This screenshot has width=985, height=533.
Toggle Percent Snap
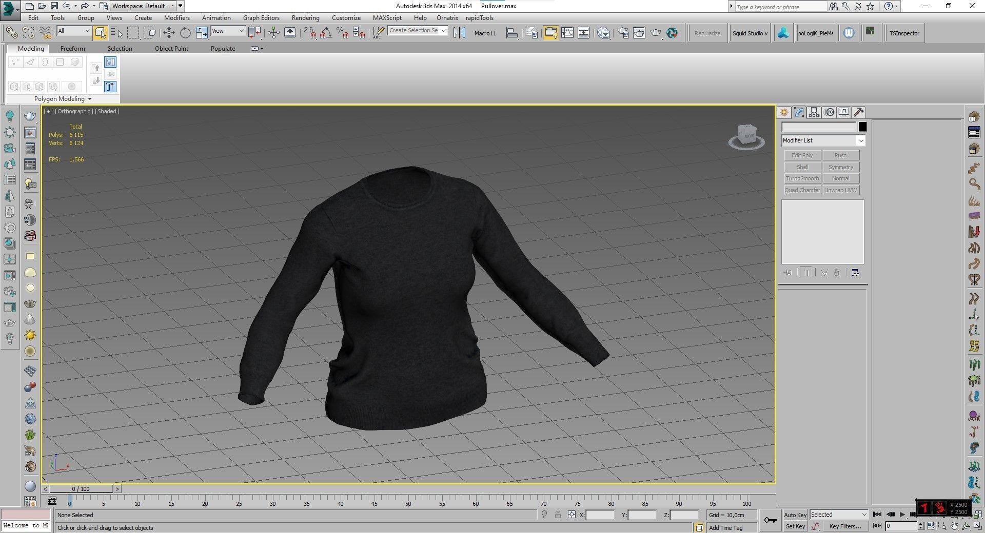click(x=343, y=33)
